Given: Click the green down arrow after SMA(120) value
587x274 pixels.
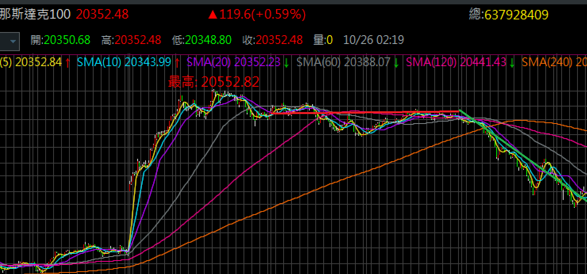Looking at the screenshot, I should click(x=512, y=62).
